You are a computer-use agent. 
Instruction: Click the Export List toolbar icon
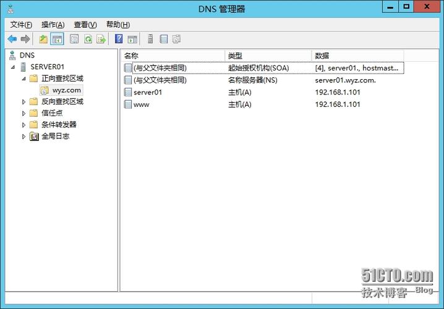pyautogui.click(x=101, y=39)
